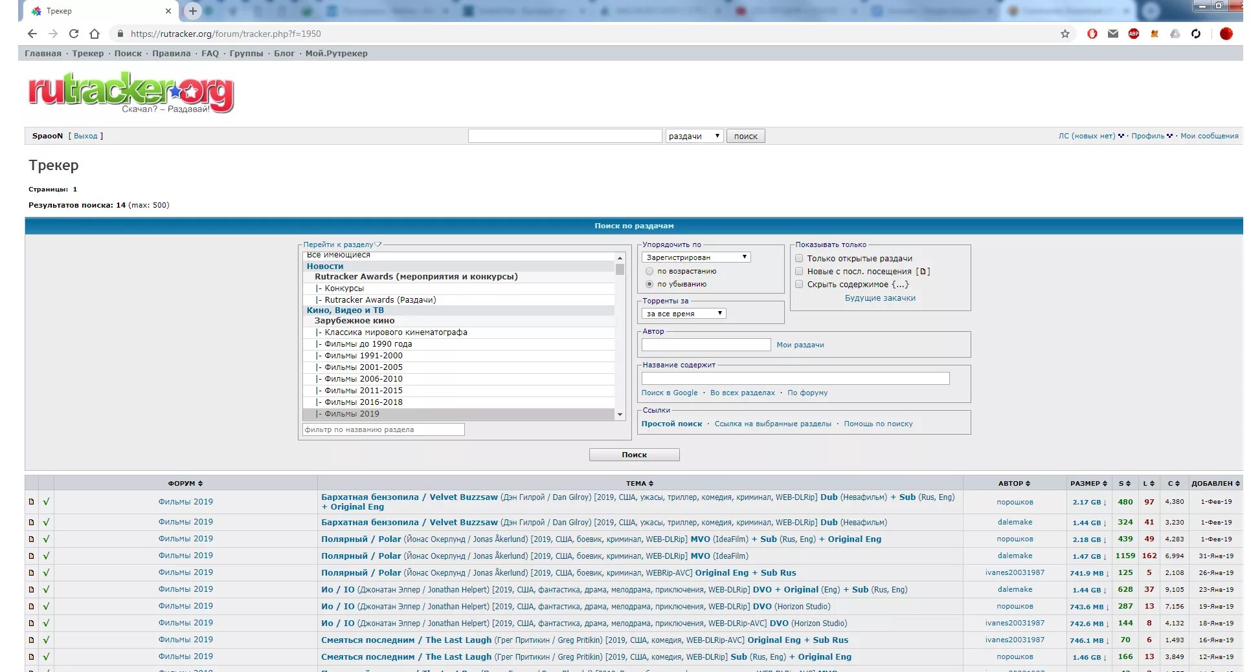Open the mail envelope extension icon
The height and width of the screenshot is (672, 1251).
click(1113, 34)
